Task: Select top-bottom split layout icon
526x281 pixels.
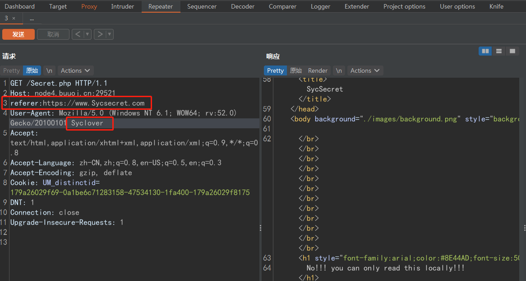Action: click(499, 51)
